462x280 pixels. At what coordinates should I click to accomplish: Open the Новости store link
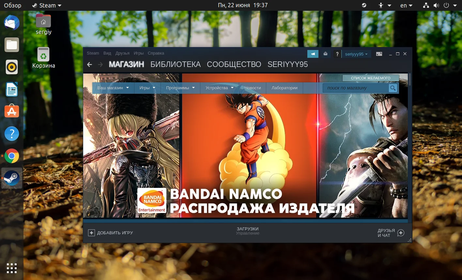click(x=253, y=88)
